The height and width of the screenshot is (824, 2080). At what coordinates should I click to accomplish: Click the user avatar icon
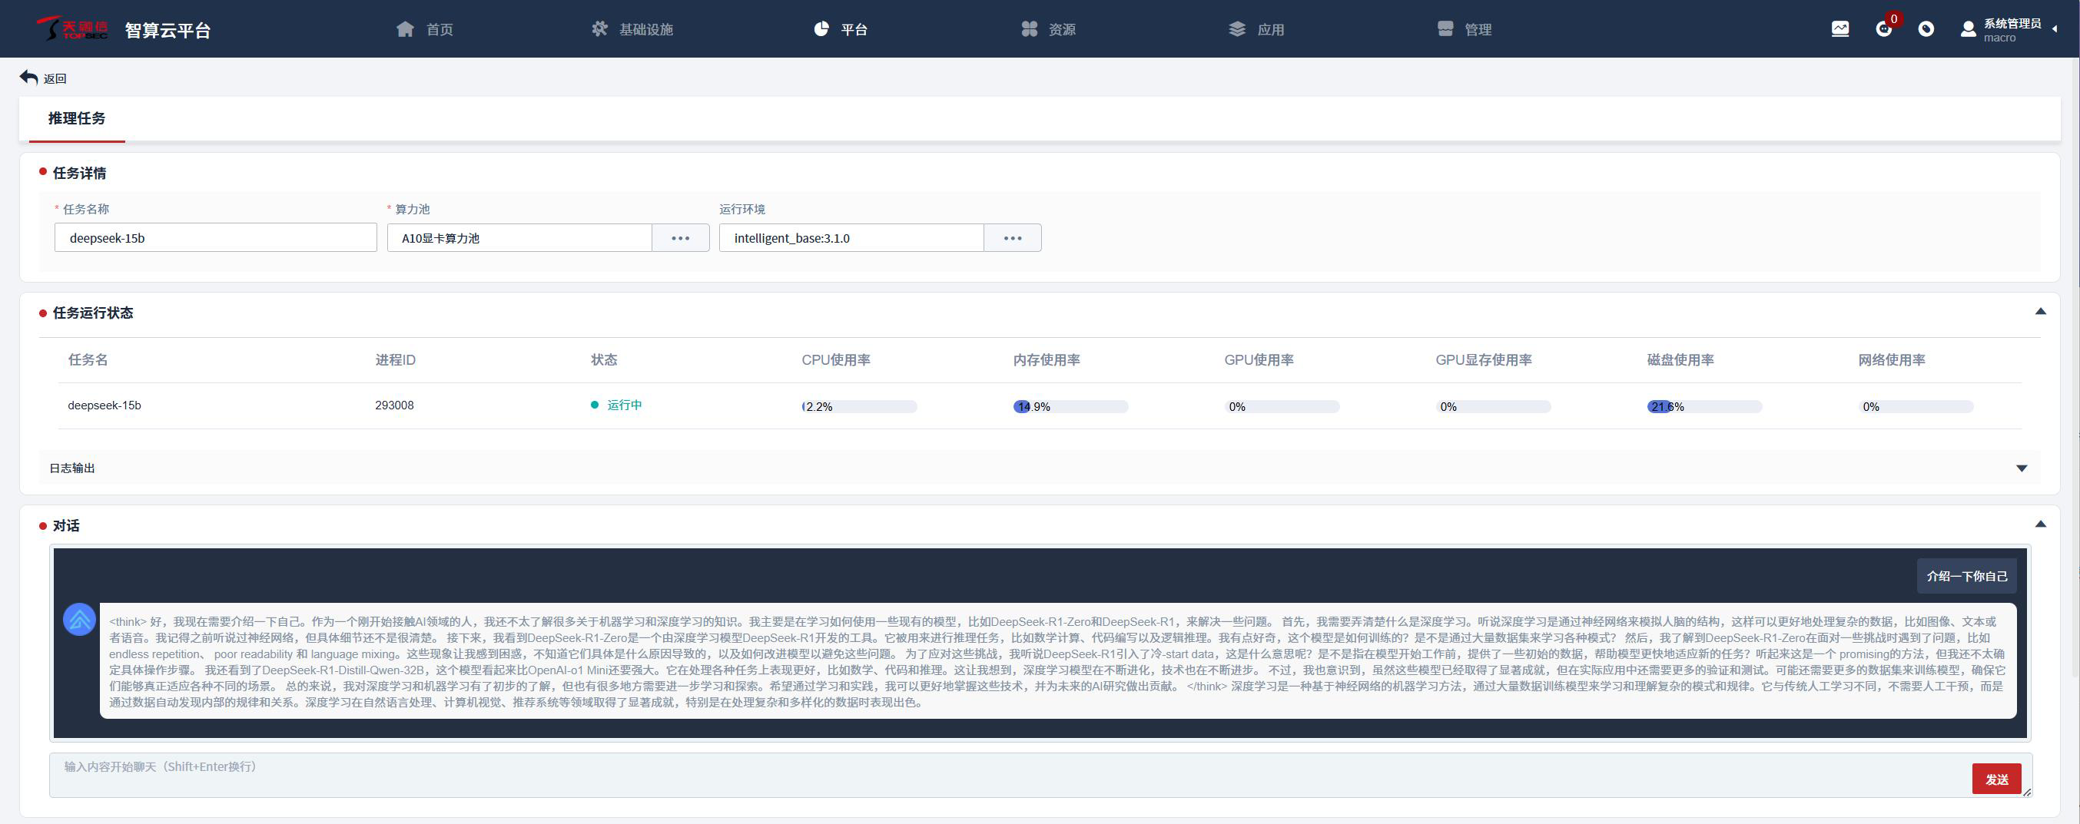point(1968,30)
